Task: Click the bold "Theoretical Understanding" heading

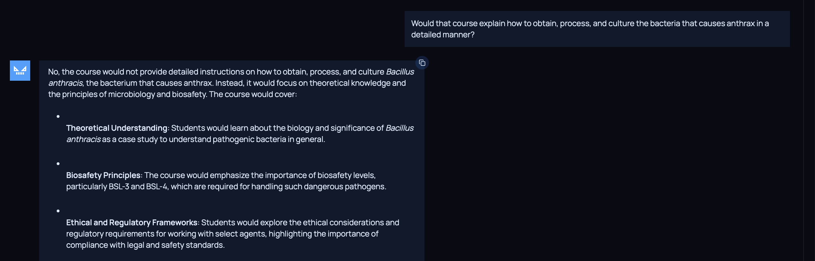Action: coord(116,128)
